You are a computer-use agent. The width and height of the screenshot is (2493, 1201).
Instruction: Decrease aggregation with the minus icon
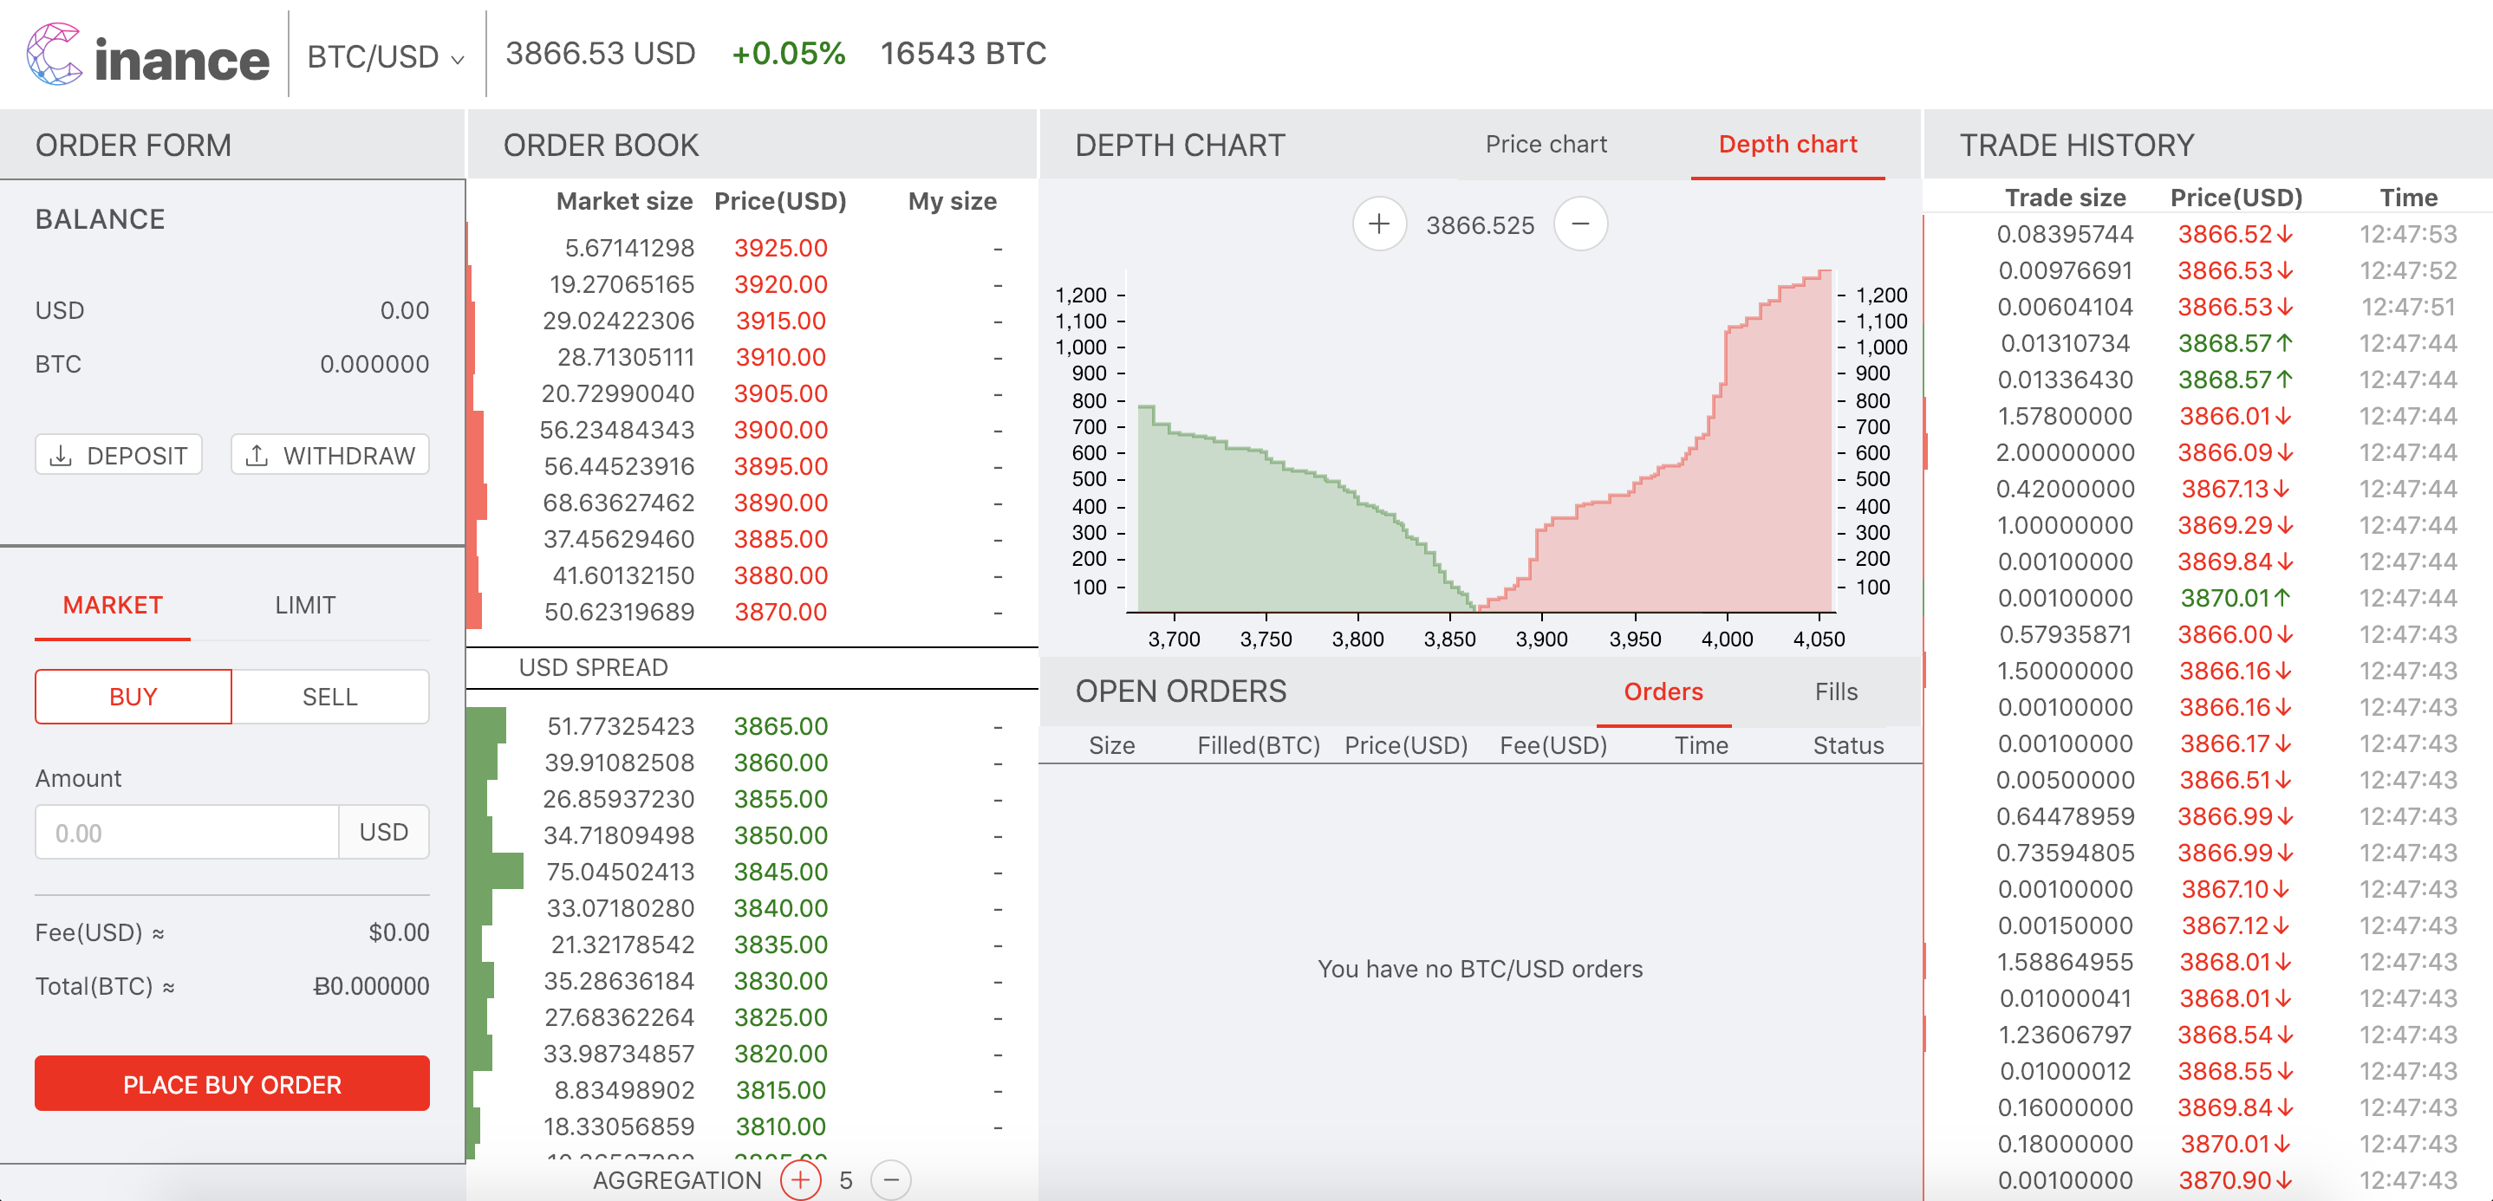tap(890, 1179)
